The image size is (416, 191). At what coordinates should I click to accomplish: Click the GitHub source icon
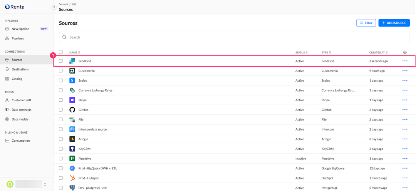[x=72, y=110]
